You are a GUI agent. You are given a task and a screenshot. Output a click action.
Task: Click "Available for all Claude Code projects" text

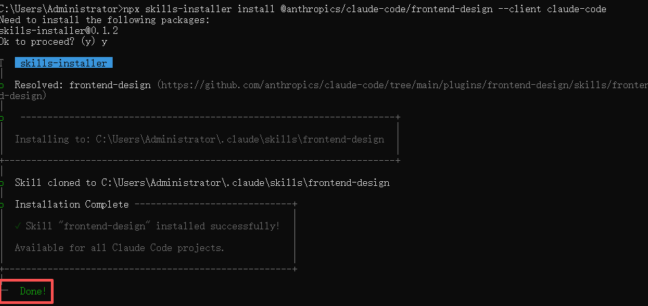click(x=119, y=248)
